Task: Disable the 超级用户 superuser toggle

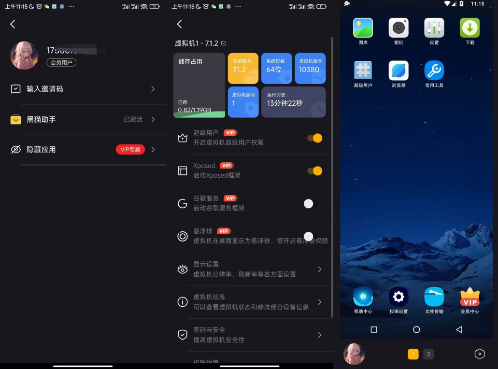Action: [314, 138]
